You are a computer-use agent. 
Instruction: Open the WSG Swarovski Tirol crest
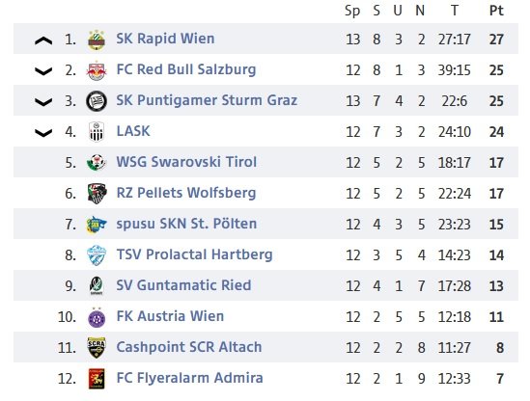pyautogui.click(x=97, y=163)
